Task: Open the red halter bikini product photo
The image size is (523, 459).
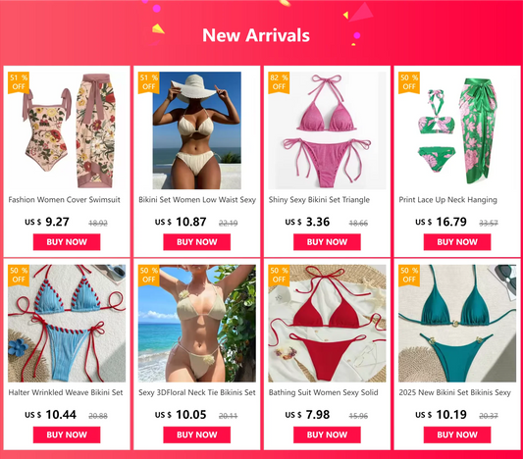Action: (327, 324)
